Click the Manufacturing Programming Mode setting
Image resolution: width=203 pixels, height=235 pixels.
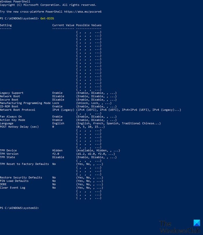25,103
